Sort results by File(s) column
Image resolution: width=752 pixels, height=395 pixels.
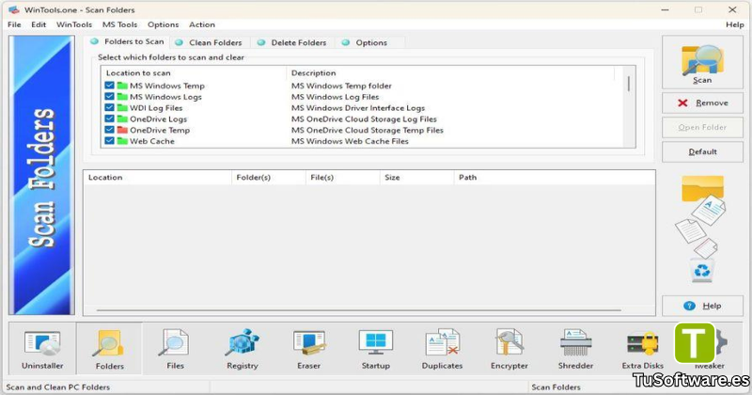click(342, 177)
